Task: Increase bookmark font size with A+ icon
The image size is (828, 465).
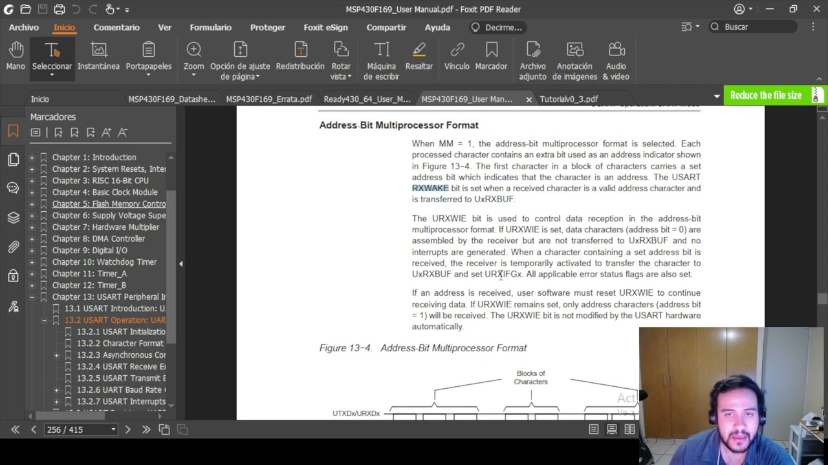Action: (107, 132)
